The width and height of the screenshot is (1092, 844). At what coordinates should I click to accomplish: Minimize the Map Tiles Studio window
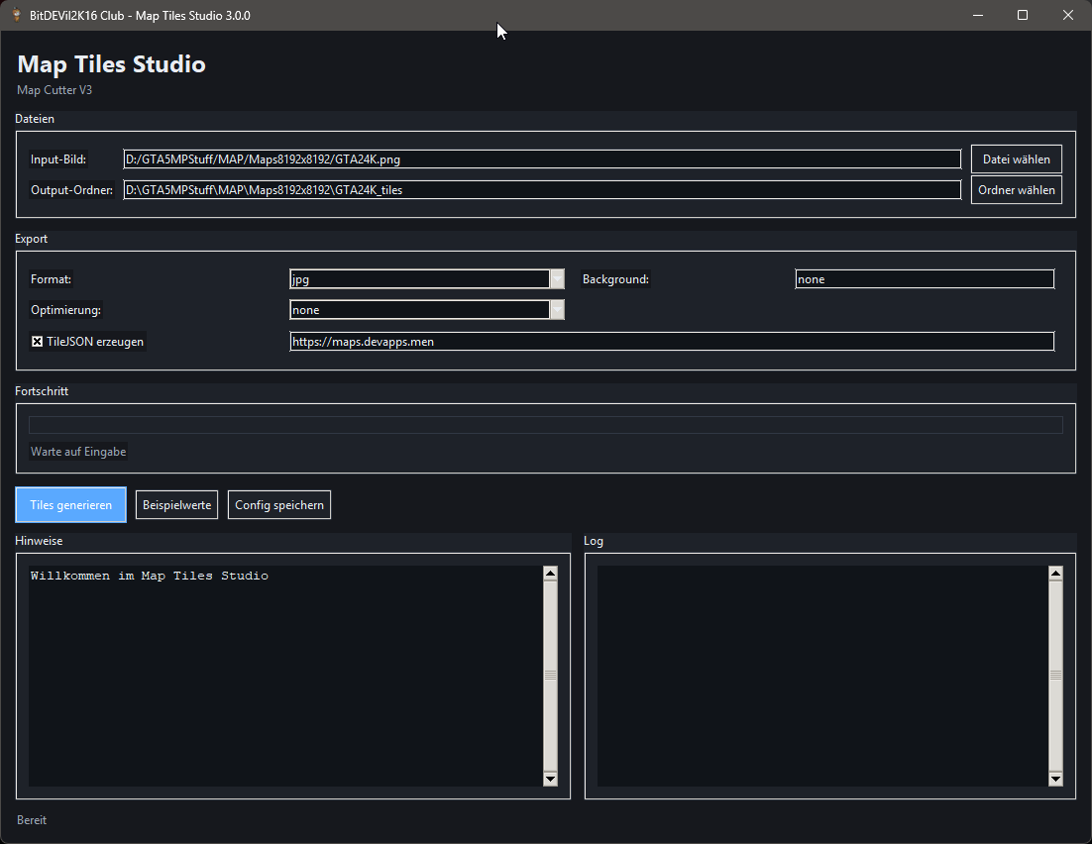tap(978, 15)
